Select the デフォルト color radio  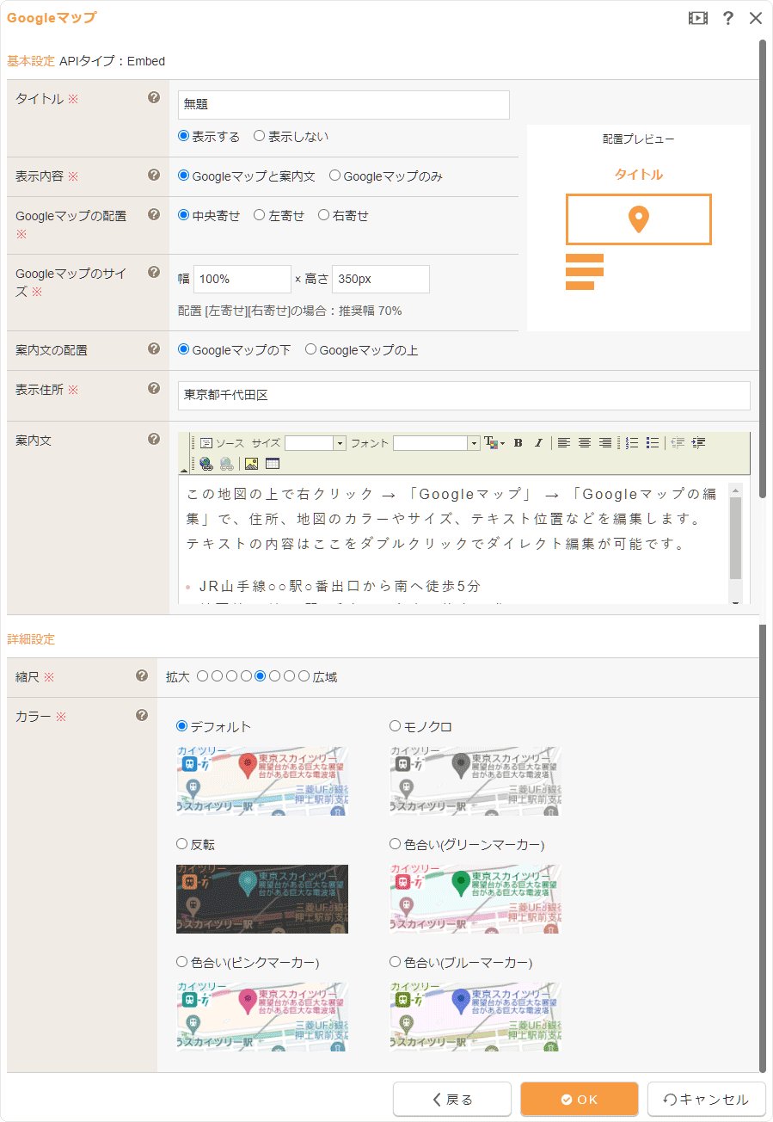tap(181, 726)
